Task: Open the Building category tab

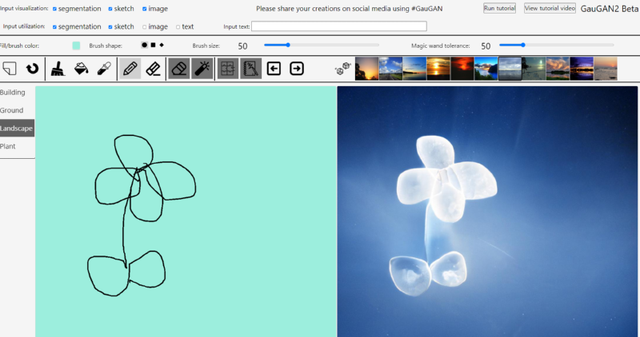Action: click(14, 93)
